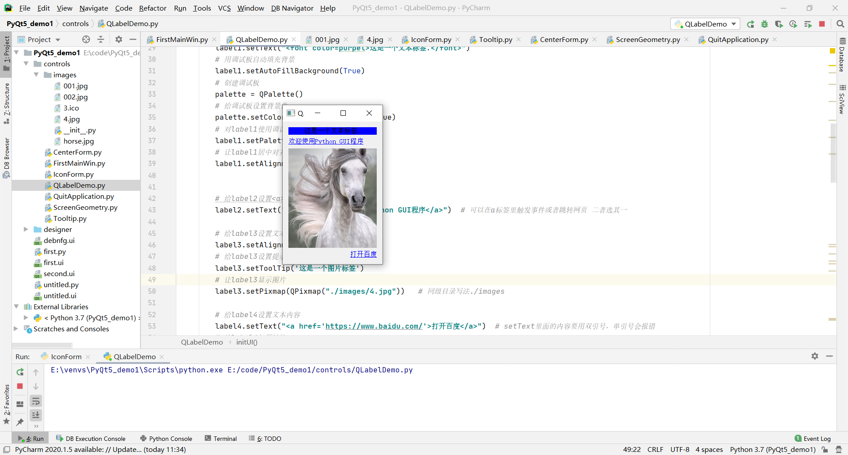Collapse External Libraries node
Screen dimensions: 848x455
click(16, 307)
